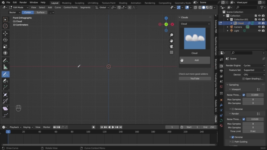Open the Render menu
The image size is (267, 150).
click(x=23, y=3)
